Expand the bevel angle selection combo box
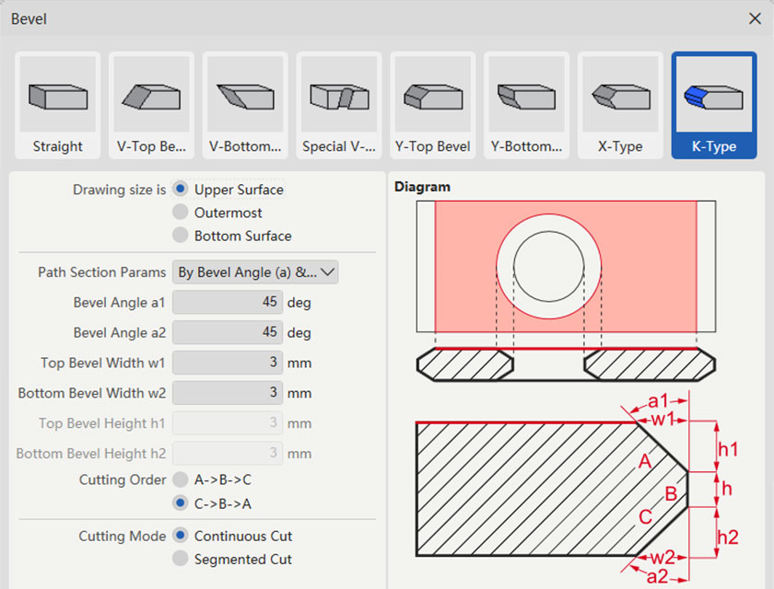 (255, 272)
